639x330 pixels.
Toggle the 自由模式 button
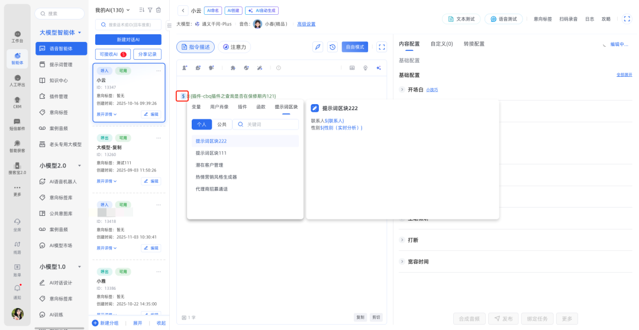[355, 47]
